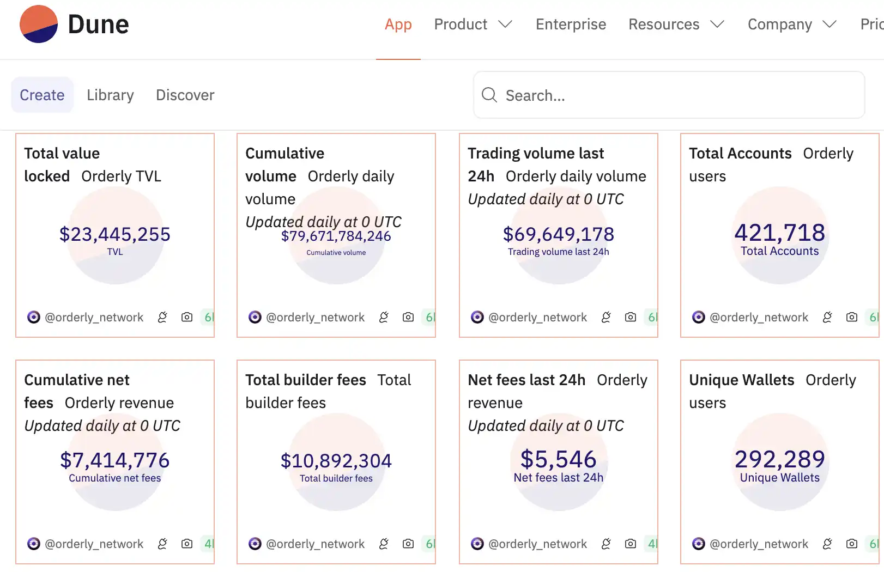Open @orderly_network link on Cumulative volume card
This screenshot has height=572, width=884.
coord(315,317)
